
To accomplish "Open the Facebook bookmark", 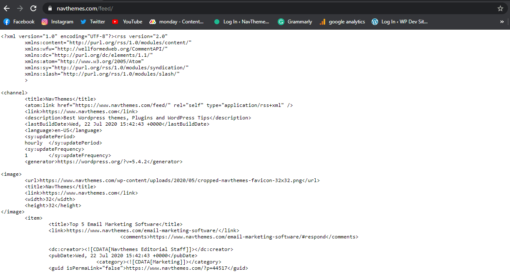I will [19, 22].
